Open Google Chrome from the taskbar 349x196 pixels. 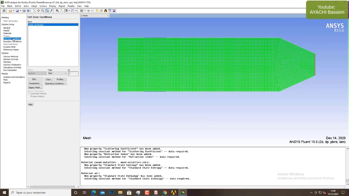(x=165, y=192)
